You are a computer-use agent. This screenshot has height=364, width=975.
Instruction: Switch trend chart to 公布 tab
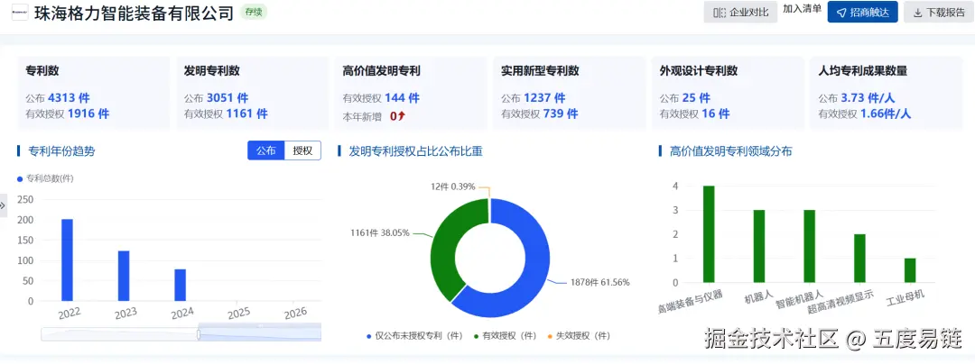tap(266, 150)
